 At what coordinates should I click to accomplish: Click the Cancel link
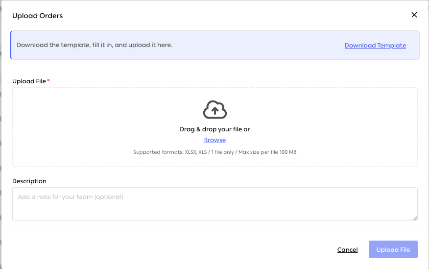347,249
